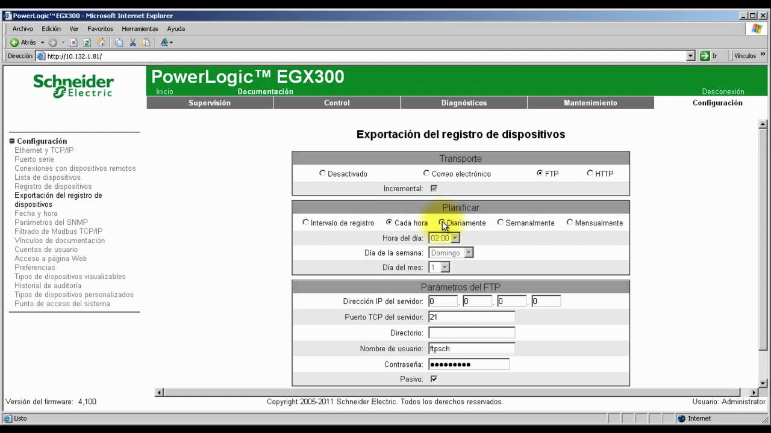The height and width of the screenshot is (433, 771).
Task: Switch to the Configuración tab
Action: (717, 103)
